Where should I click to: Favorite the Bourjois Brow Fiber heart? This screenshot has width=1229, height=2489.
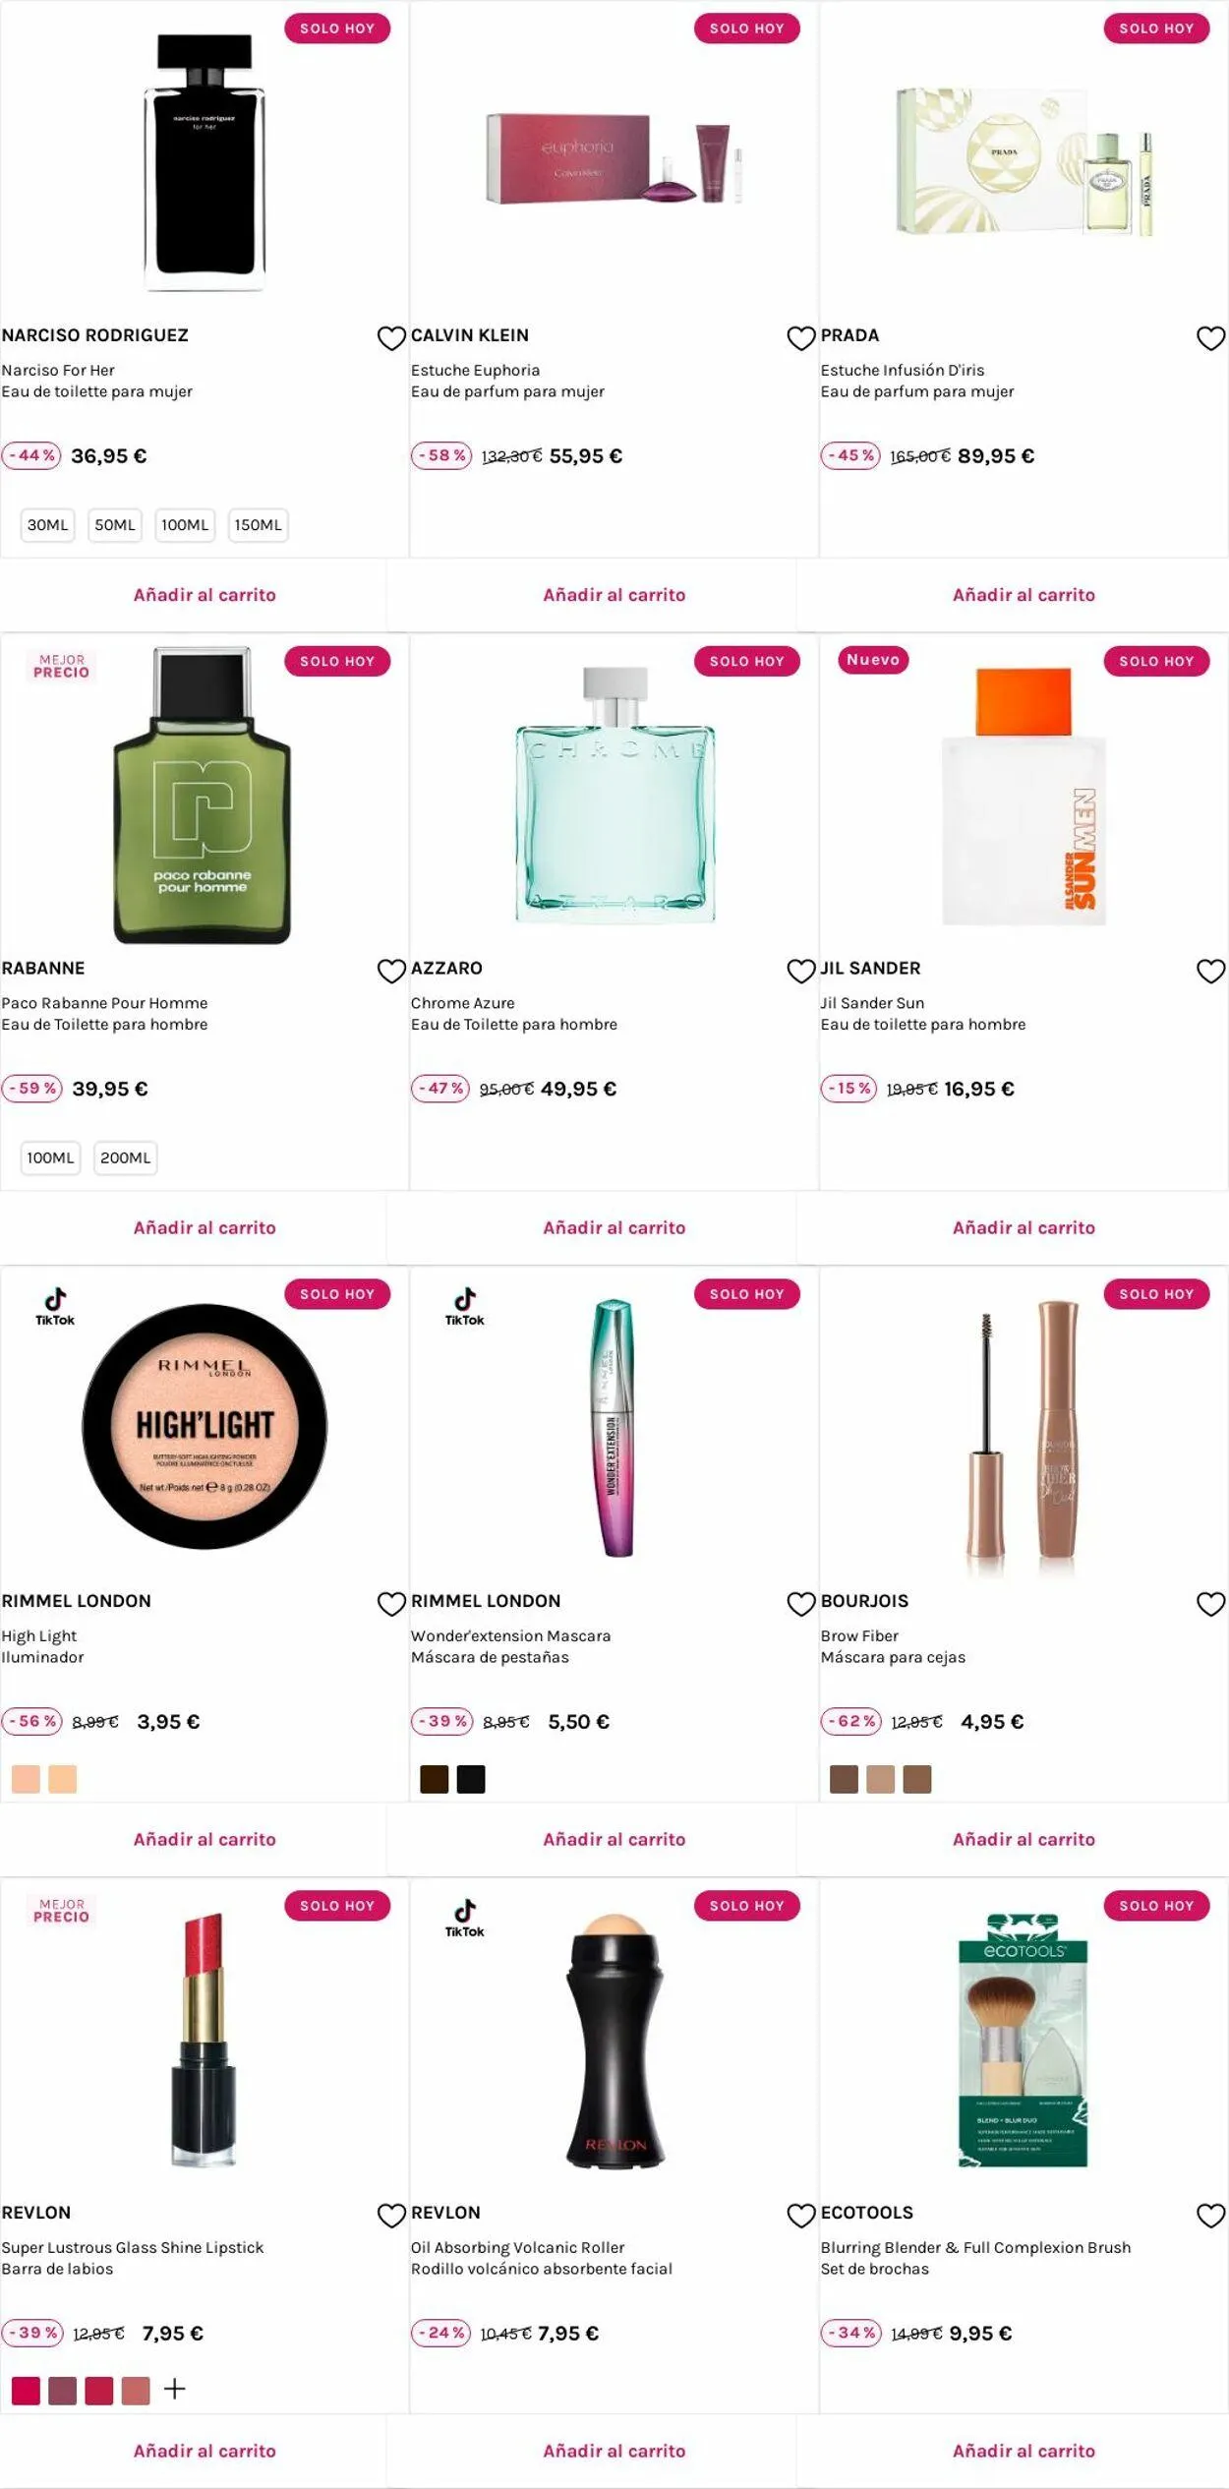click(1210, 1604)
